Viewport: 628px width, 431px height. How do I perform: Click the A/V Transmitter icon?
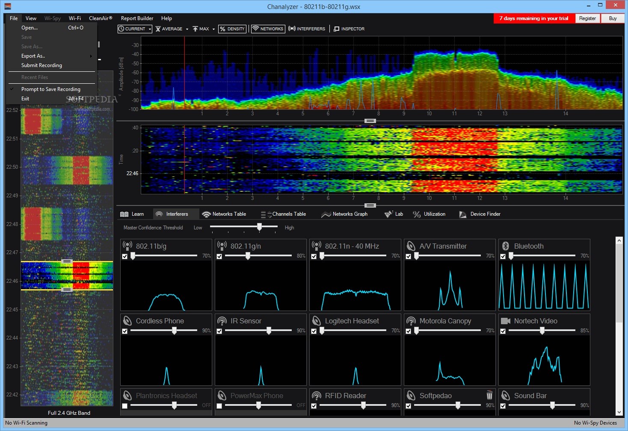coord(411,246)
